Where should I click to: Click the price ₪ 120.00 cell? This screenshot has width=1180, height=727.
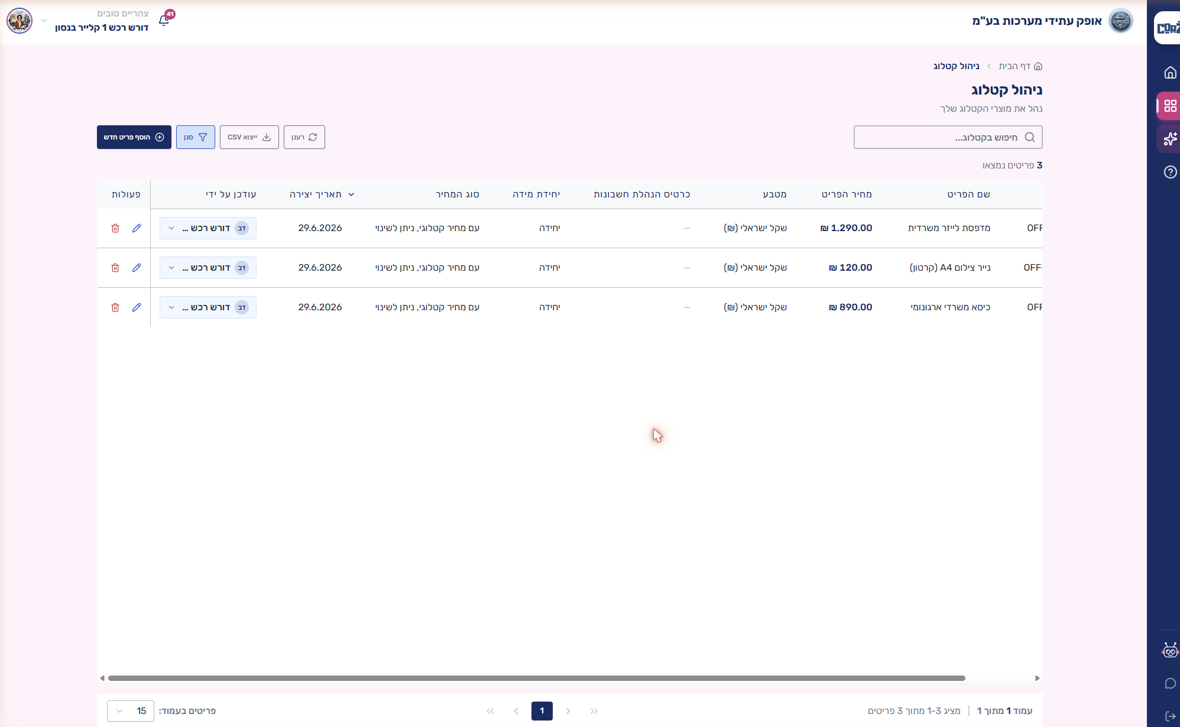(x=850, y=268)
